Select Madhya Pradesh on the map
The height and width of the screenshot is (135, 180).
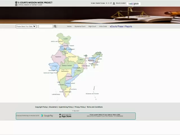[67, 66]
